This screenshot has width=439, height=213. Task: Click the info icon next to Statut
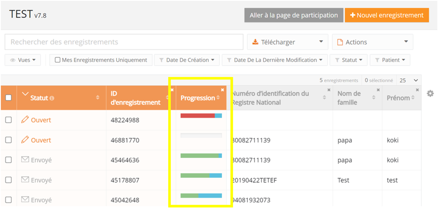point(52,98)
